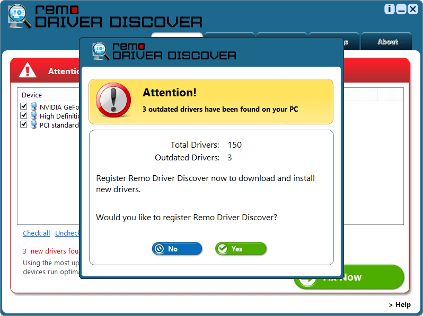Select the High Definition device row
This screenshot has height=316, width=423.
coord(50,116)
